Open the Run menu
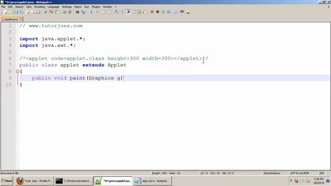The image size is (331, 186). 86,7
